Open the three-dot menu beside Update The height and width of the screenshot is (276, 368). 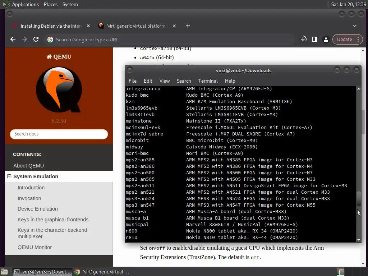(358, 40)
